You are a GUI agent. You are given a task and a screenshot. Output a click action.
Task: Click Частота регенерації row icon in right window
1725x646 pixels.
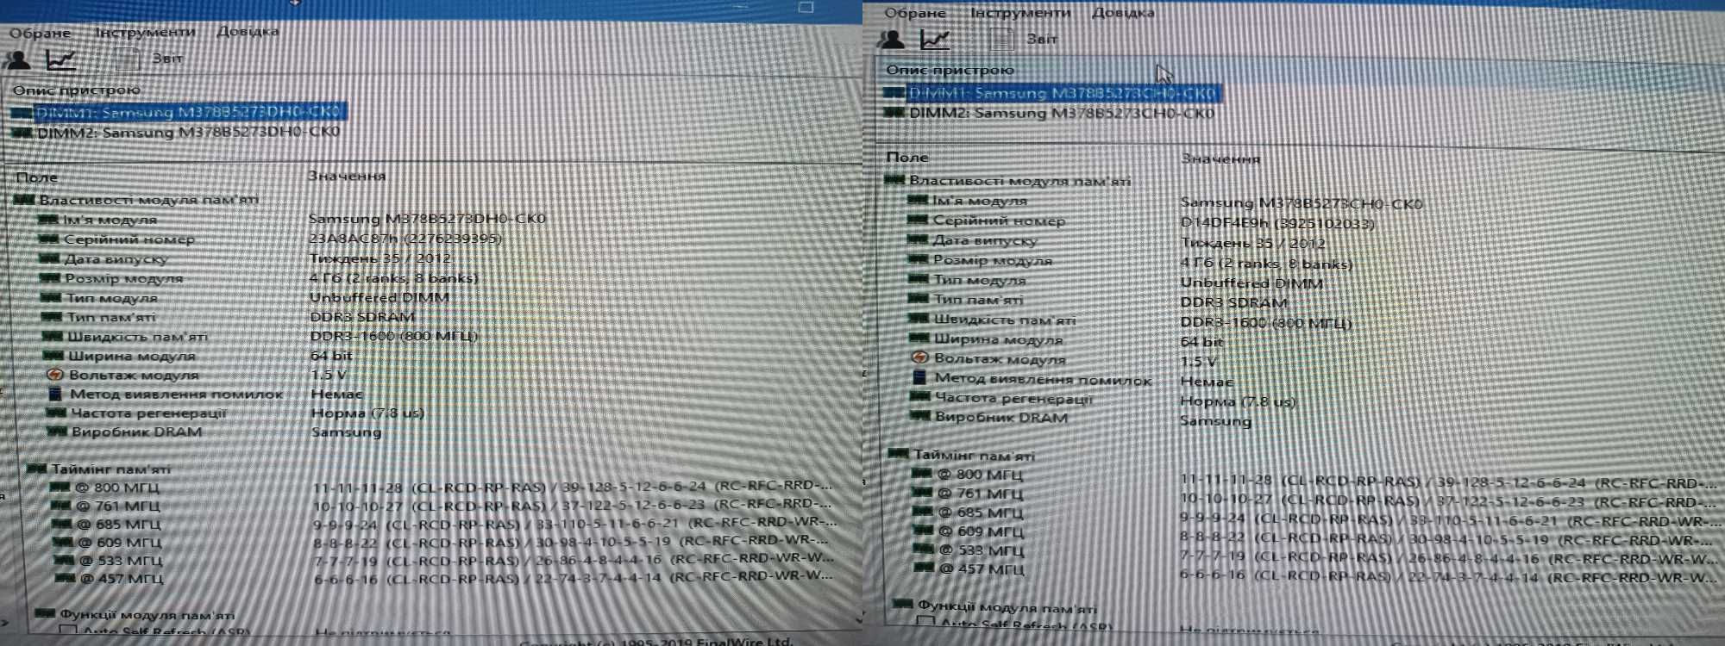point(920,397)
